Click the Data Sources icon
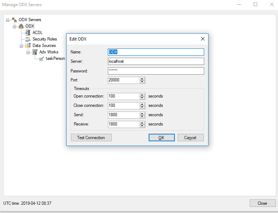This screenshot has width=278, height=213. click(x=28, y=46)
